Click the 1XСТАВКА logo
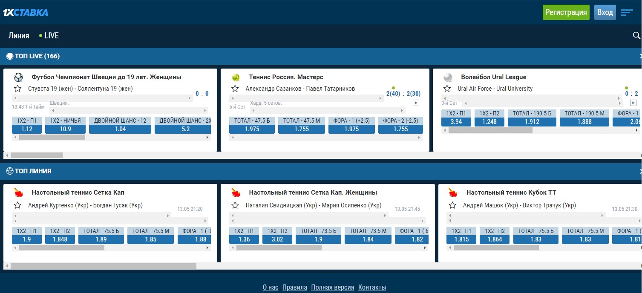 [26, 12]
